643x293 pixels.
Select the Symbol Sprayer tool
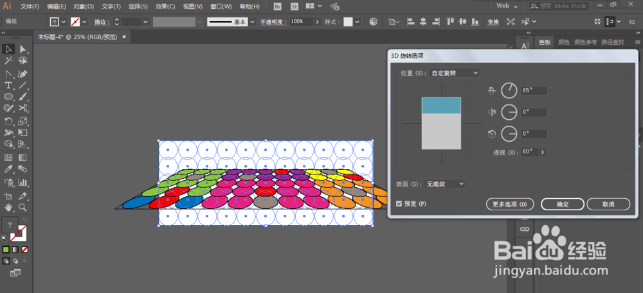click(8, 182)
